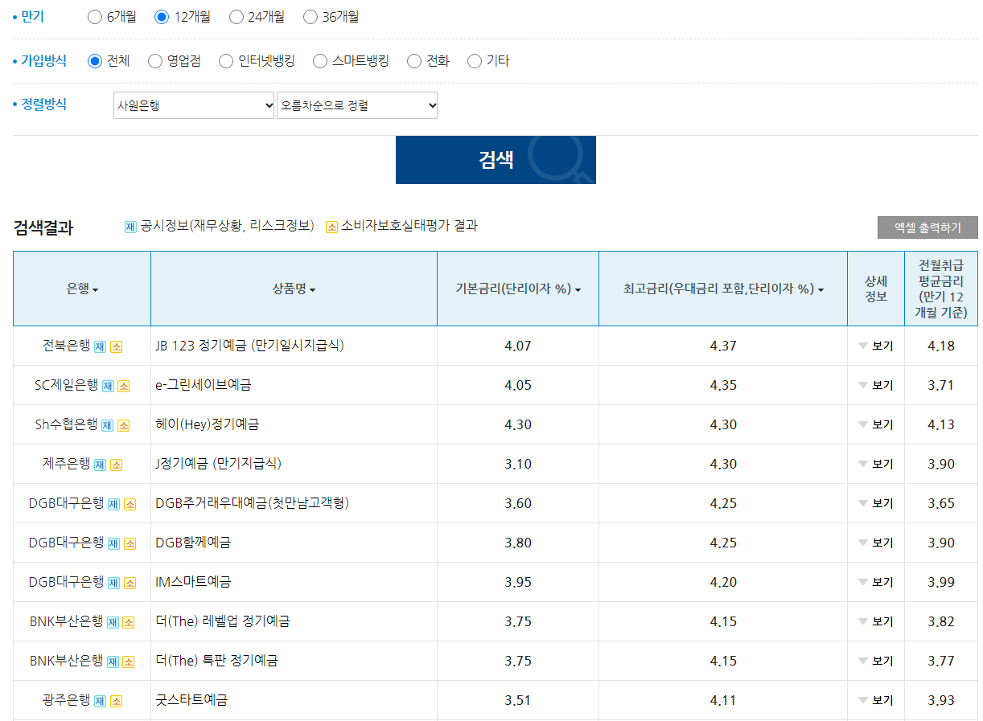Select 36개월 maturity option

pyautogui.click(x=311, y=17)
